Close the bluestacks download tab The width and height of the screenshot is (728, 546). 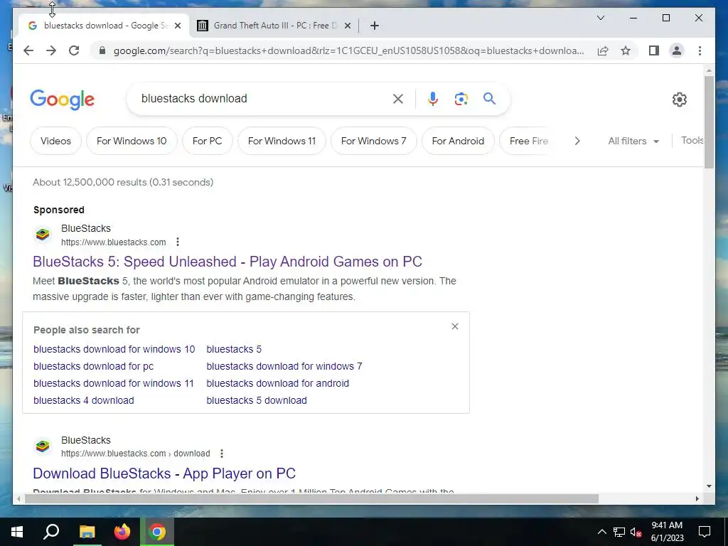[177, 26]
